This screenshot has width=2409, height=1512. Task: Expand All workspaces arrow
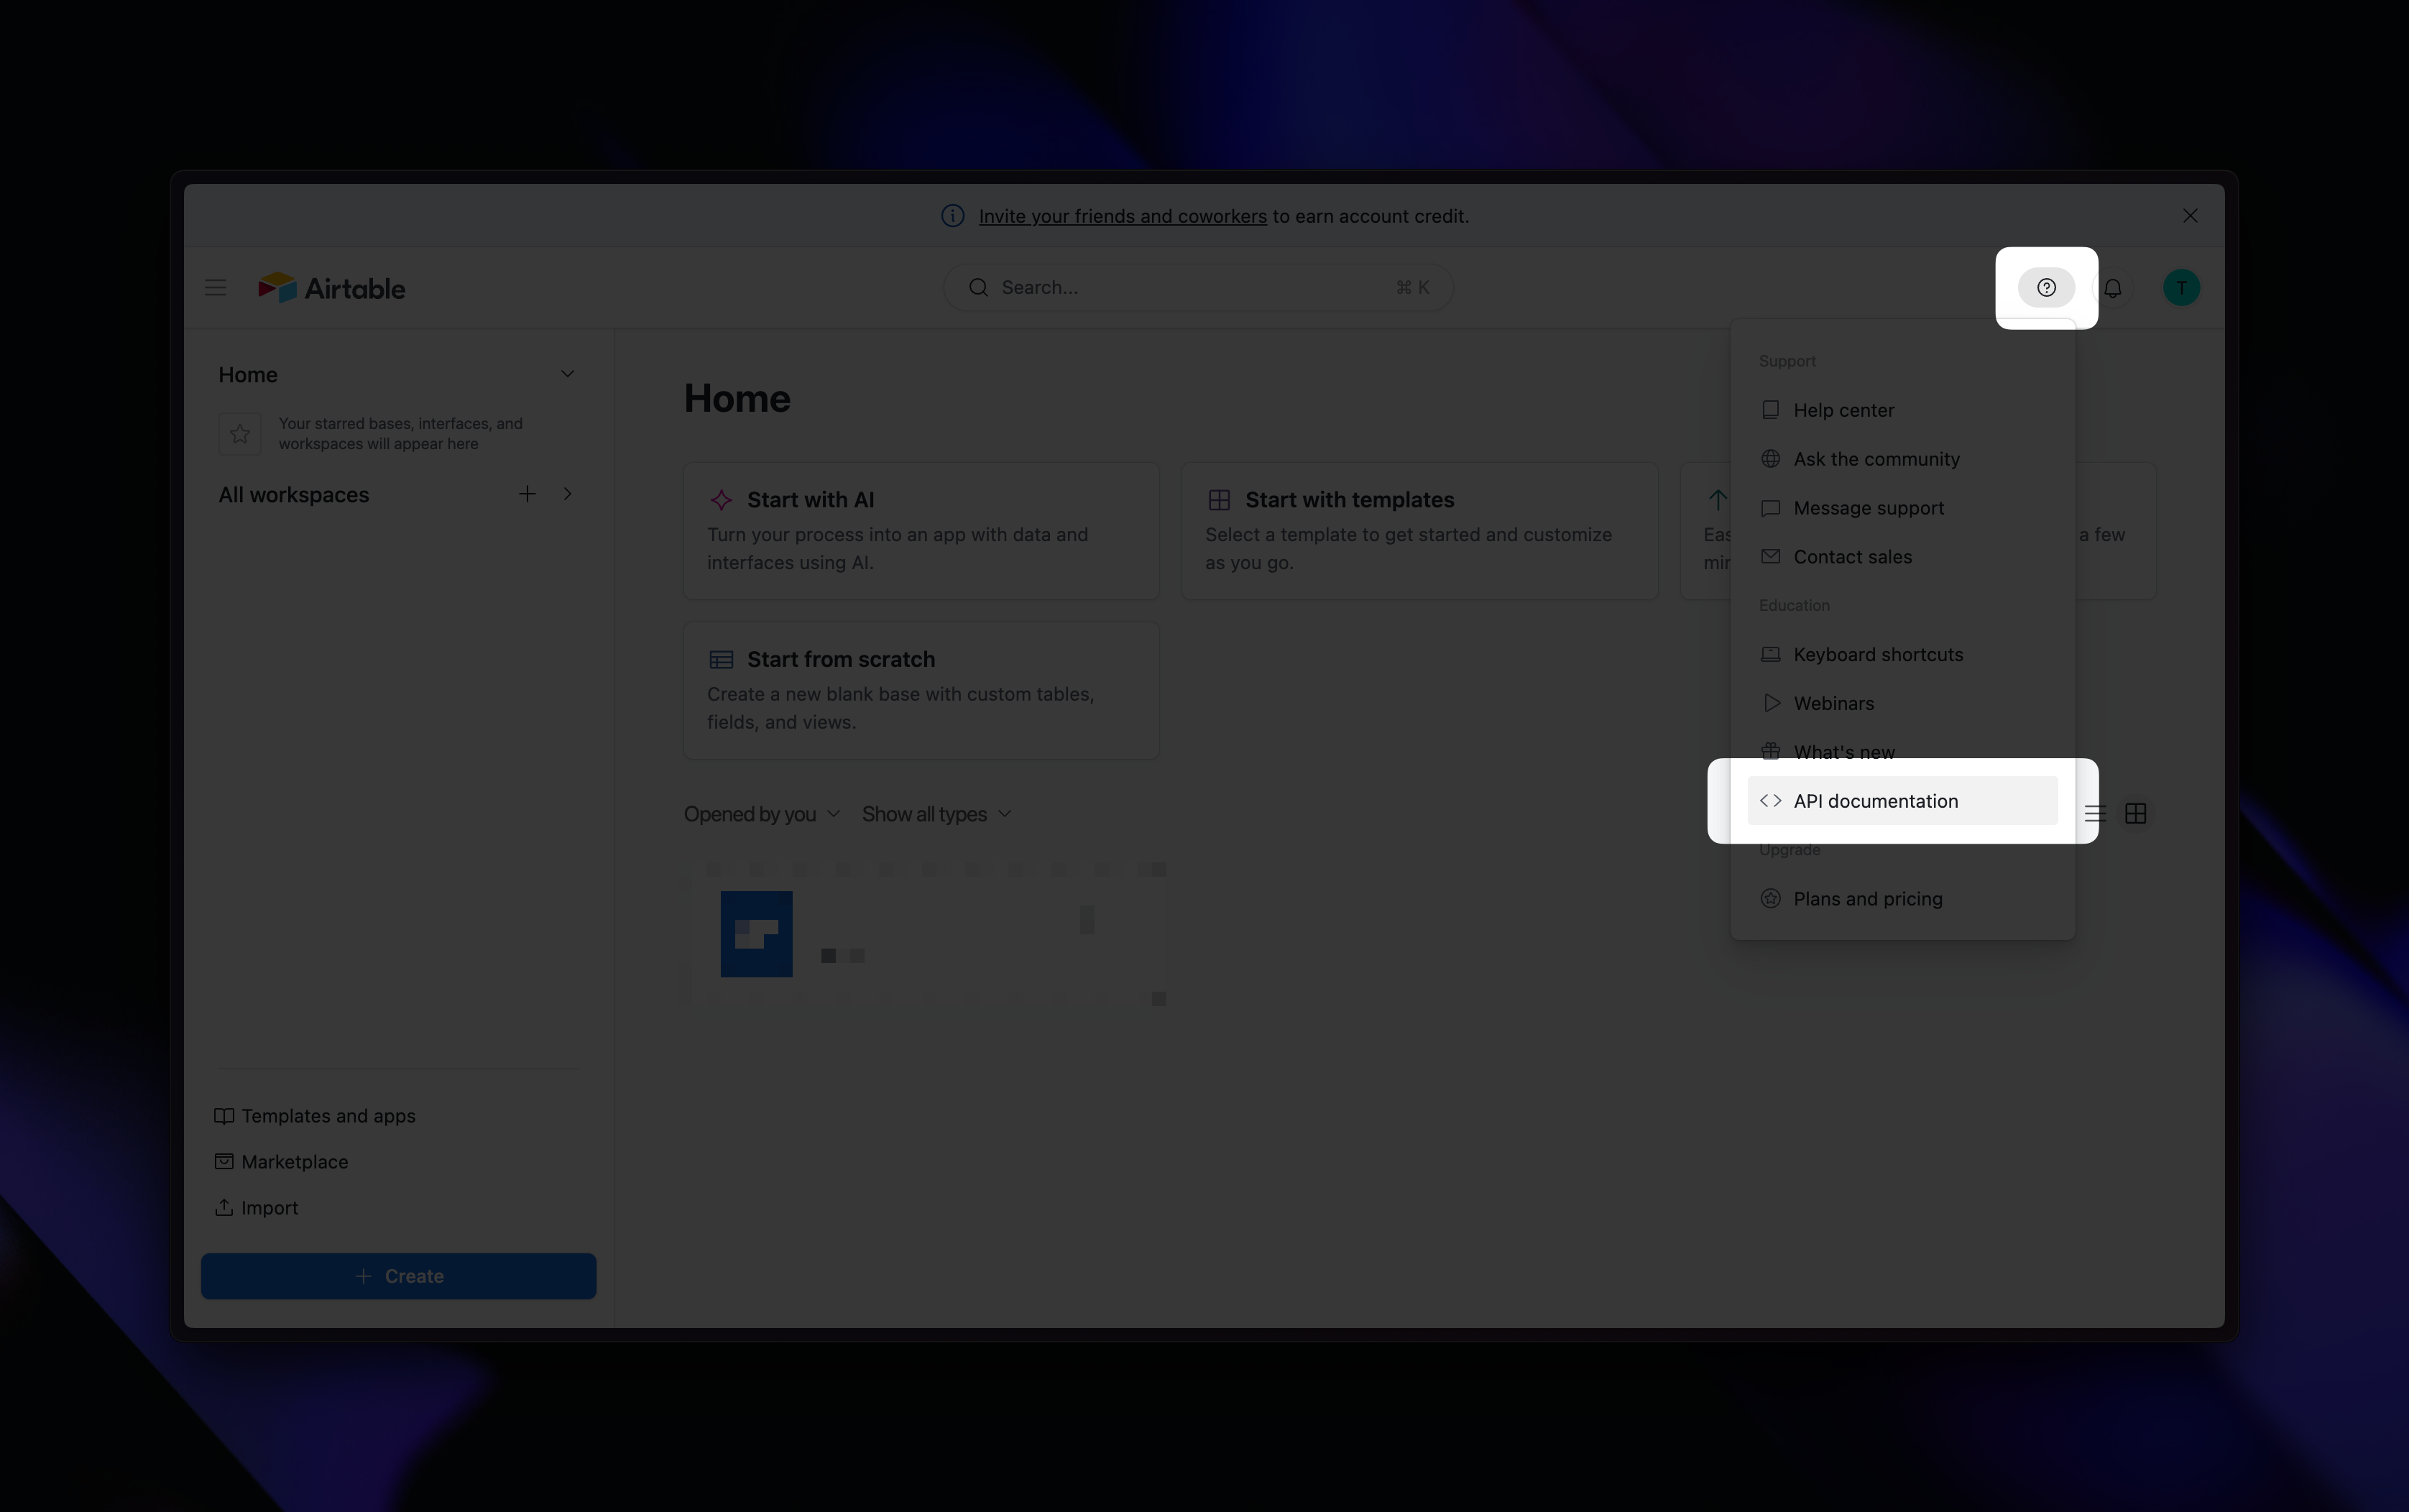click(567, 494)
